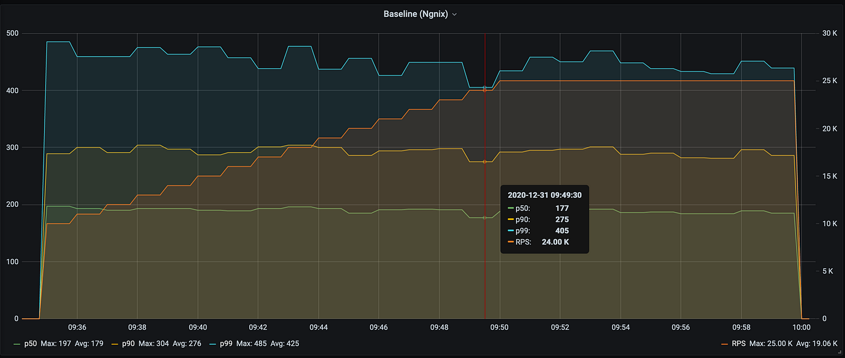Click the p99 hover point at 09:49:30
The height and width of the screenshot is (358, 845).
click(x=485, y=88)
